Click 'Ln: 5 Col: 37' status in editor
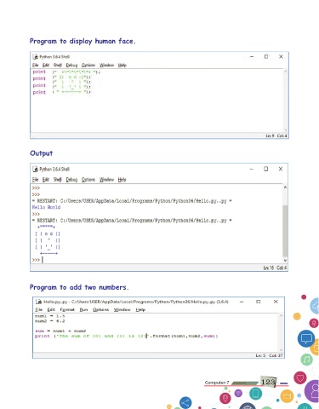The height and width of the screenshot is (409, 319). pos(269,355)
